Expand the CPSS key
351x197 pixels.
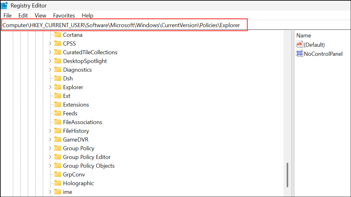[x=50, y=44]
